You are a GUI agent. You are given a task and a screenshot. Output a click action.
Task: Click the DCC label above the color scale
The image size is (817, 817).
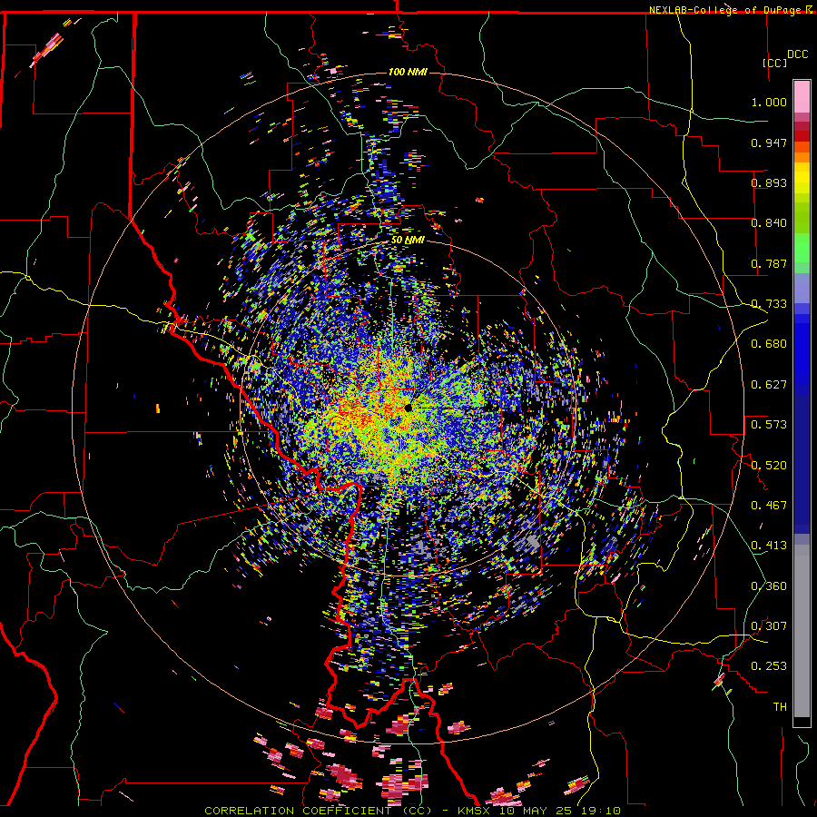click(x=798, y=54)
